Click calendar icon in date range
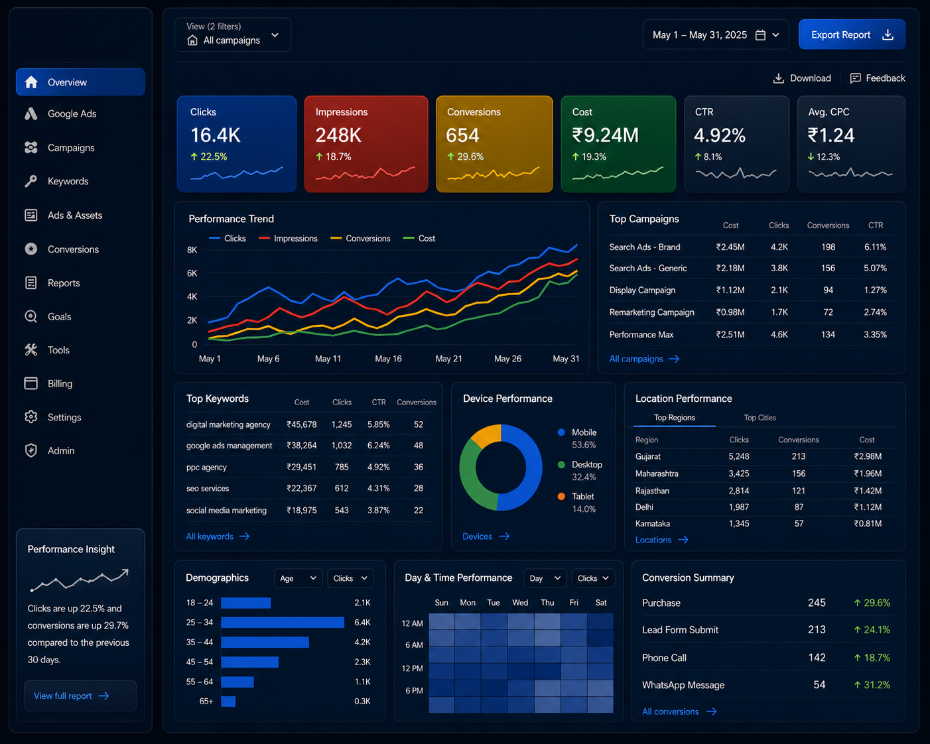 (761, 35)
